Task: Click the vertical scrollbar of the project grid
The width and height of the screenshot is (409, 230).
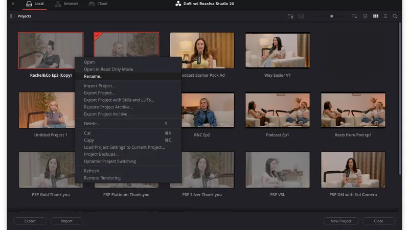Action: click(x=400, y=99)
